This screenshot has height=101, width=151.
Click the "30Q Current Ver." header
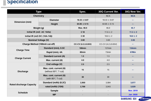pyautogui.click(x=108, y=12)
